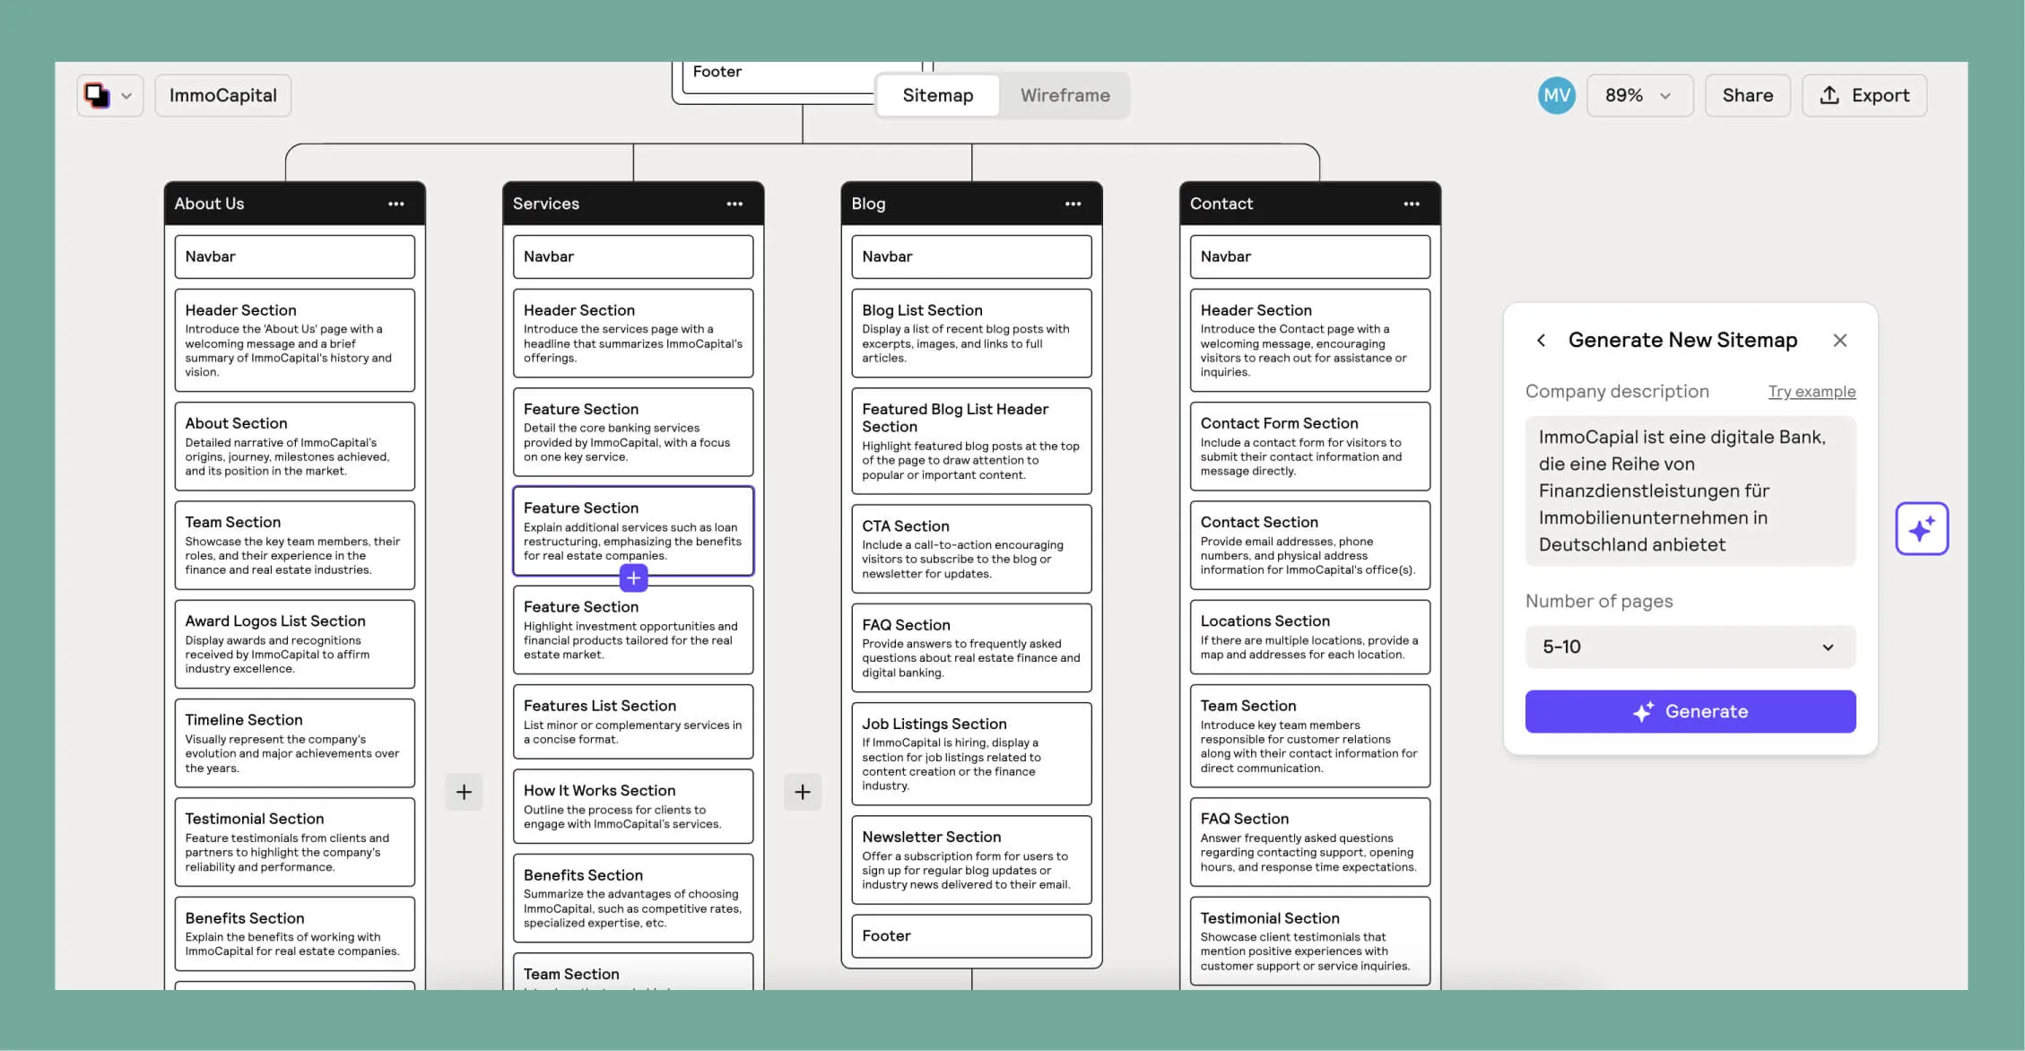Click the Company description text field
The width and height of the screenshot is (2025, 1051).
1690,491
